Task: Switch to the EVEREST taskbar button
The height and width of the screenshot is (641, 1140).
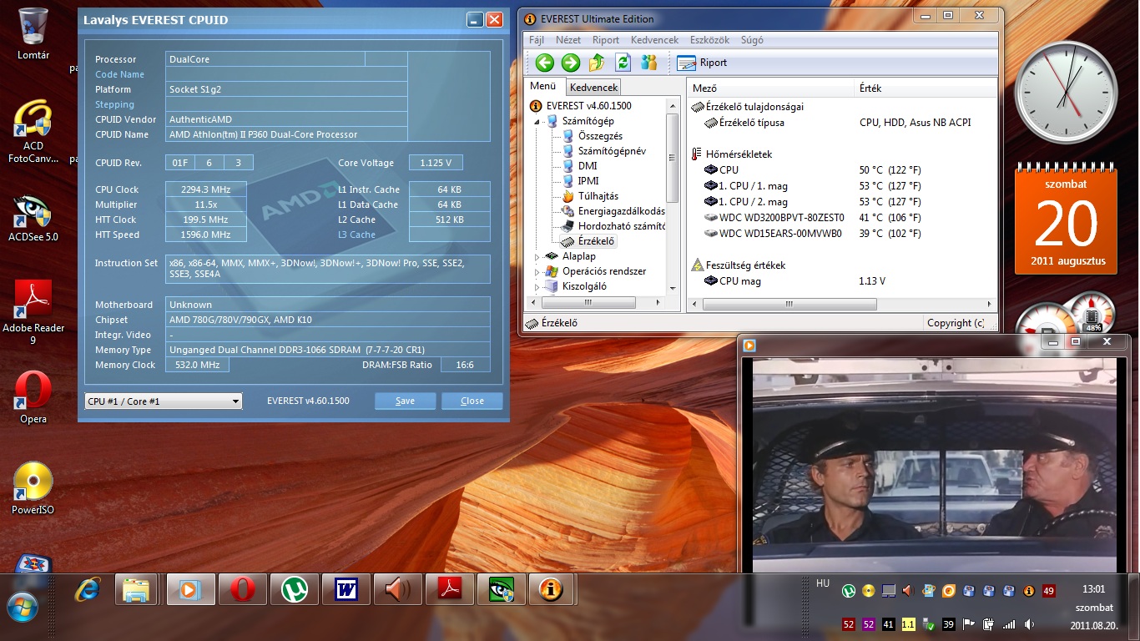Action: [551, 590]
